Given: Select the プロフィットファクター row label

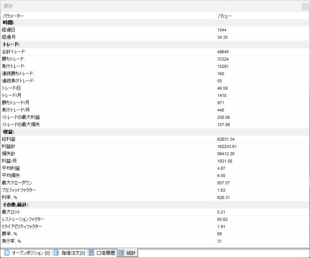Looking at the screenshot, I should coord(19,190).
